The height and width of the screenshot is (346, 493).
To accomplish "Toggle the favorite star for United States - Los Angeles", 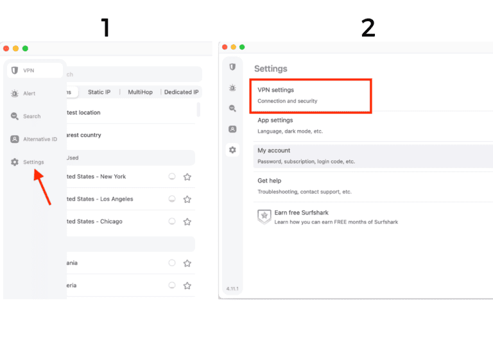I will pos(187,199).
